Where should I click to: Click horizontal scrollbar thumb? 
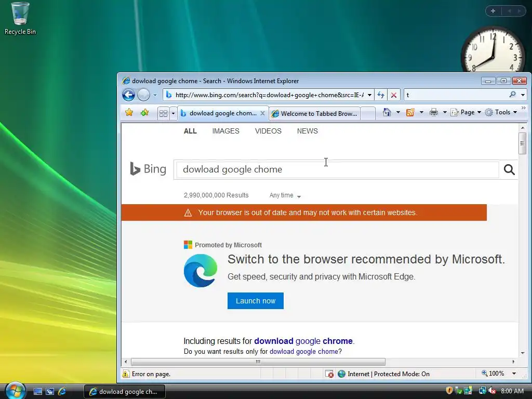pos(258,362)
